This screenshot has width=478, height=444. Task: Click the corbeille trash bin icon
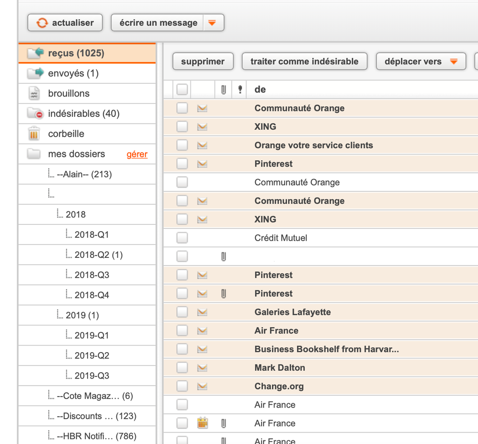(34, 134)
